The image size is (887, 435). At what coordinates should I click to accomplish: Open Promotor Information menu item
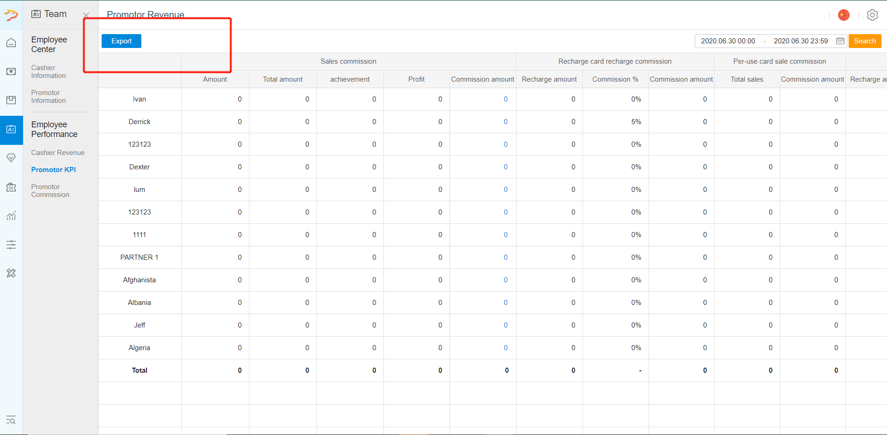pos(49,96)
